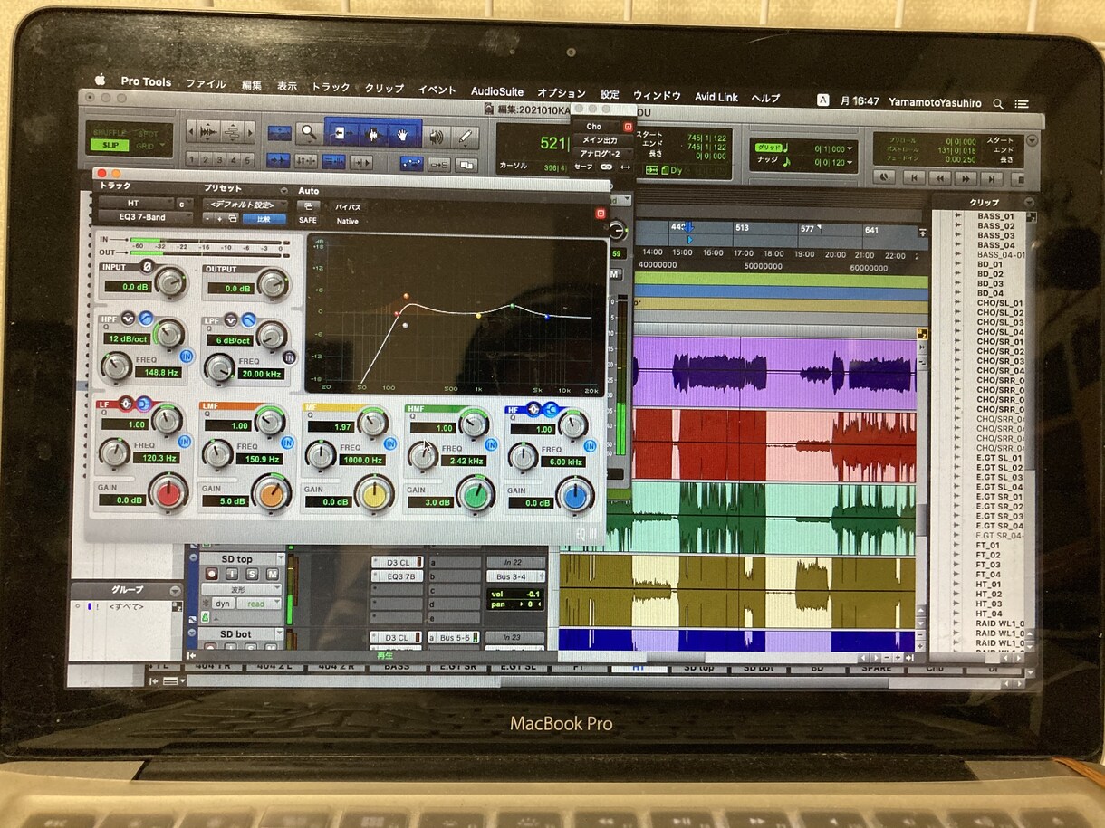Screen dimensions: 1105x828
Task: Activate SLIP edit mode
Action: (x=110, y=145)
